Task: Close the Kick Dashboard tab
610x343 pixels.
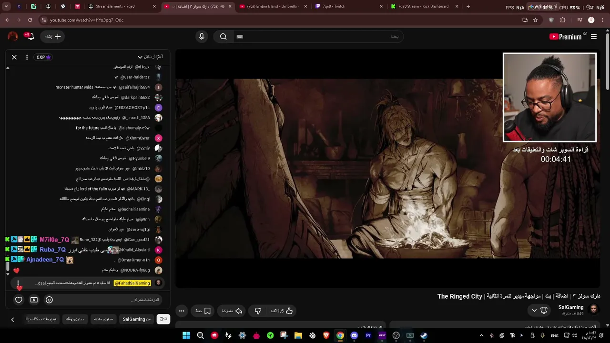Action: click(x=457, y=7)
